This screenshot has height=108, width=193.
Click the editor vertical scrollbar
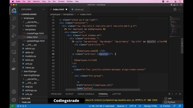(182, 46)
